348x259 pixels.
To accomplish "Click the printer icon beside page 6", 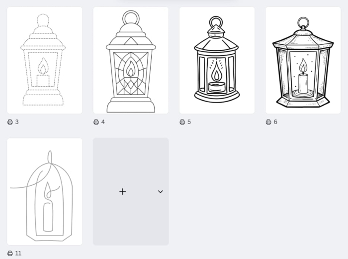I will pyautogui.click(x=268, y=122).
